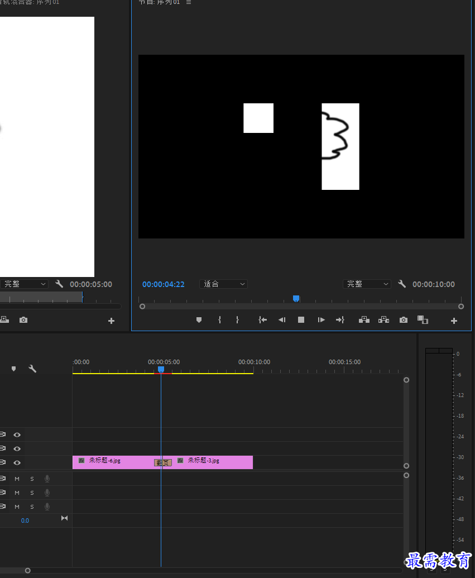Open source monitor 完整 resolution dropdown
475x578 pixels.
(23, 284)
